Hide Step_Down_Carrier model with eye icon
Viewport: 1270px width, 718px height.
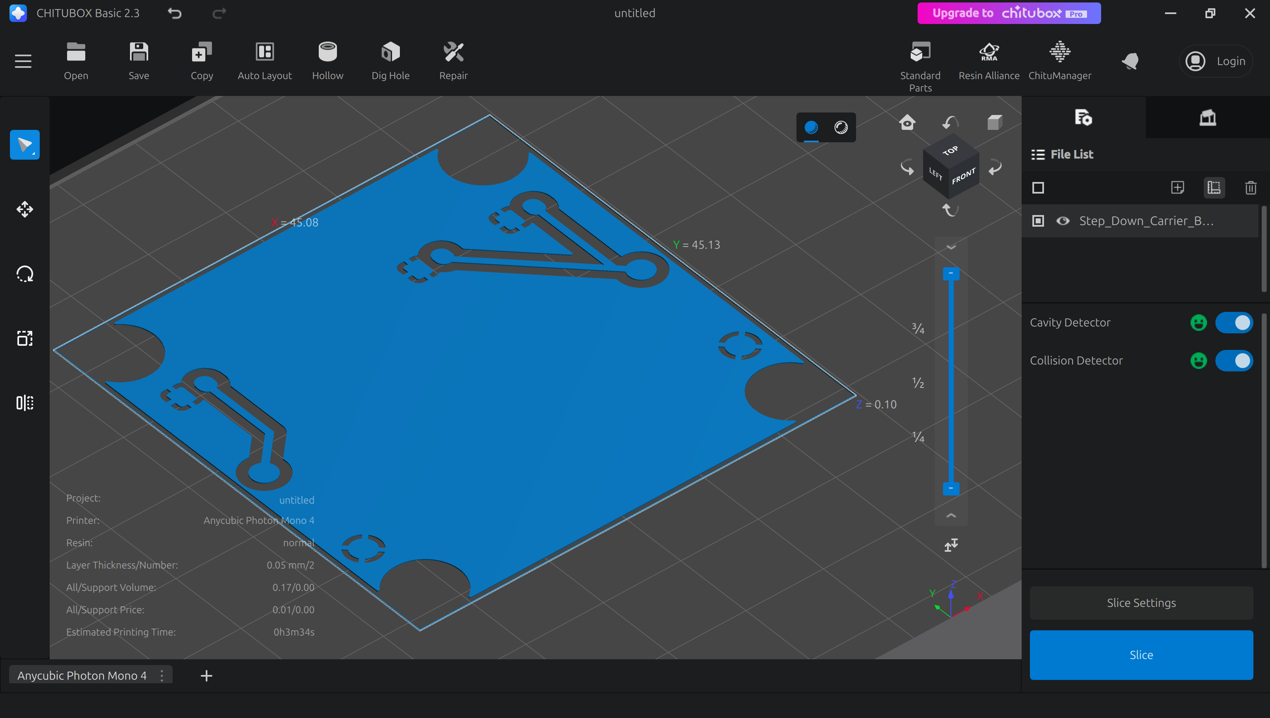(x=1063, y=221)
